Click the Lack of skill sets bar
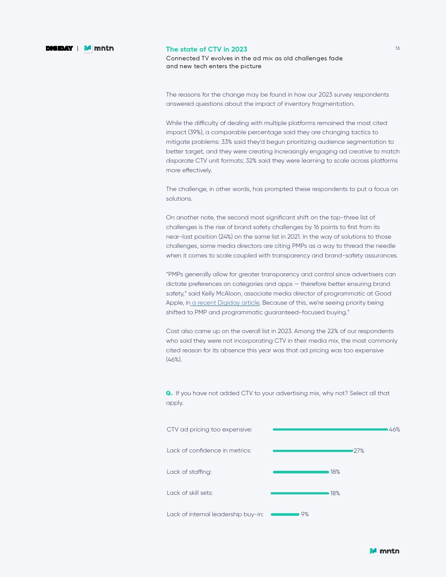Image resolution: width=446 pixels, height=577 pixels. 300,493
